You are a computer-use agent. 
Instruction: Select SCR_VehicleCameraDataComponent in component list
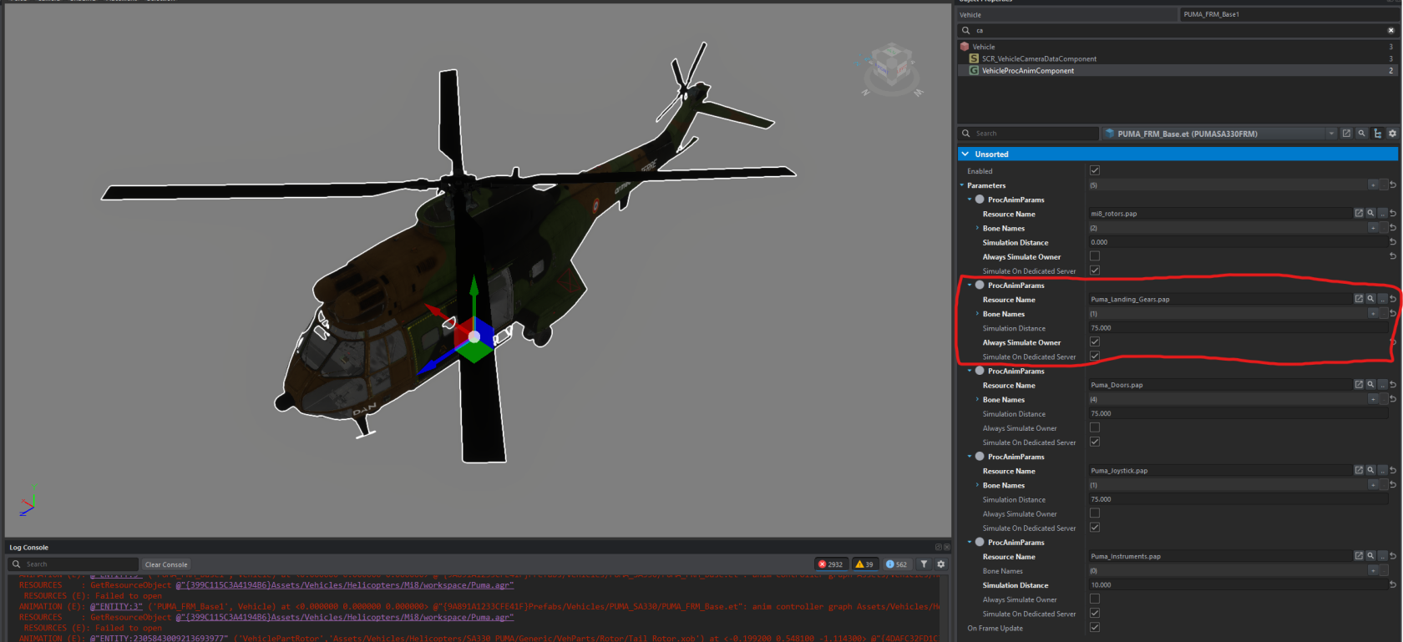point(1178,58)
